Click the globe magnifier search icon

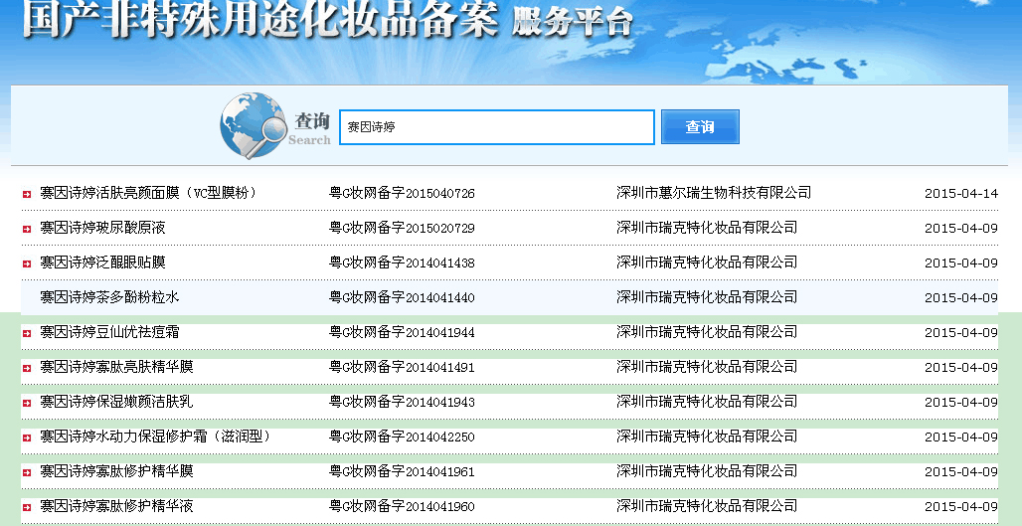(x=253, y=125)
